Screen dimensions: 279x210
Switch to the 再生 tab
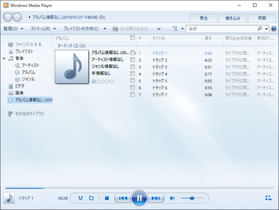(204, 18)
